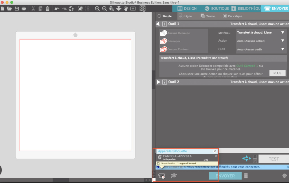The width and height of the screenshot is (289, 183).
Task: Click the Print icon in the toolbar
Action: tap(24, 8)
